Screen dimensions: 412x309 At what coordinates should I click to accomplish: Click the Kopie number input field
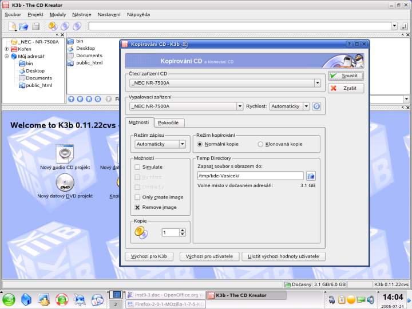pyautogui.click(x=171, y=232)
